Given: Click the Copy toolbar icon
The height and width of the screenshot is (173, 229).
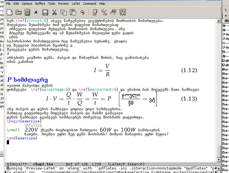Looking at the screenshot, I should pyautogui.click(x=63, y=12).
